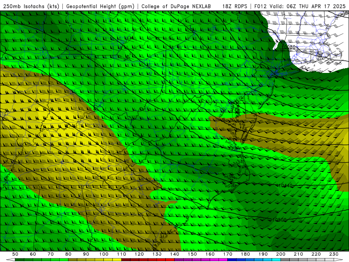Click the 10500 height contour label
Screen dimensions: 349x262
(x=280, y=220)
